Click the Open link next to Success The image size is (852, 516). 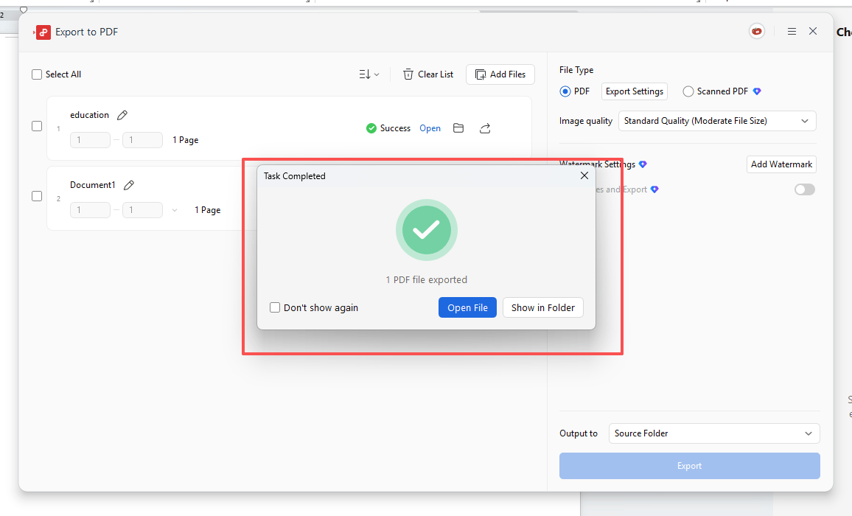[x=430, y=128]
